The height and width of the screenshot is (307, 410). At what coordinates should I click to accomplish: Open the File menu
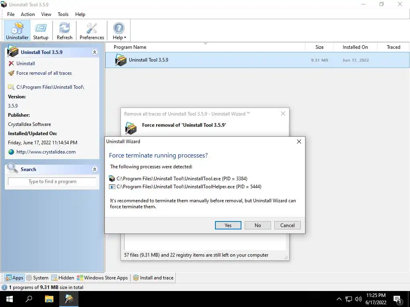click(x=11, y=14)
